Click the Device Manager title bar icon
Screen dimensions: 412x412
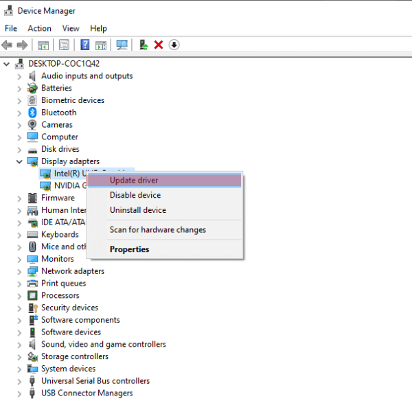(x=8, y=10)
